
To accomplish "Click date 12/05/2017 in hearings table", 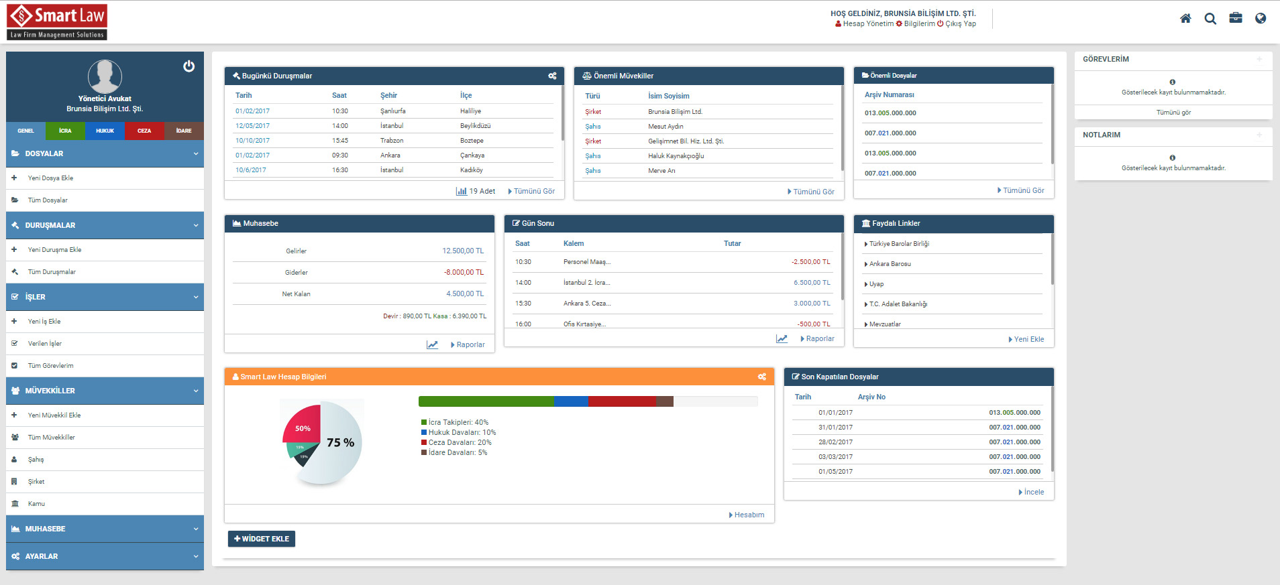I will pos(252,126).
